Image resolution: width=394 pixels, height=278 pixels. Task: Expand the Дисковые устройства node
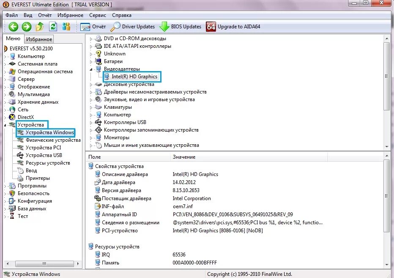pos(91,85)
